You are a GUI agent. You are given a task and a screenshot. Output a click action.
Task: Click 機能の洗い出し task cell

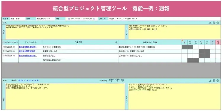pyautogui.click(x=80, y=56)
